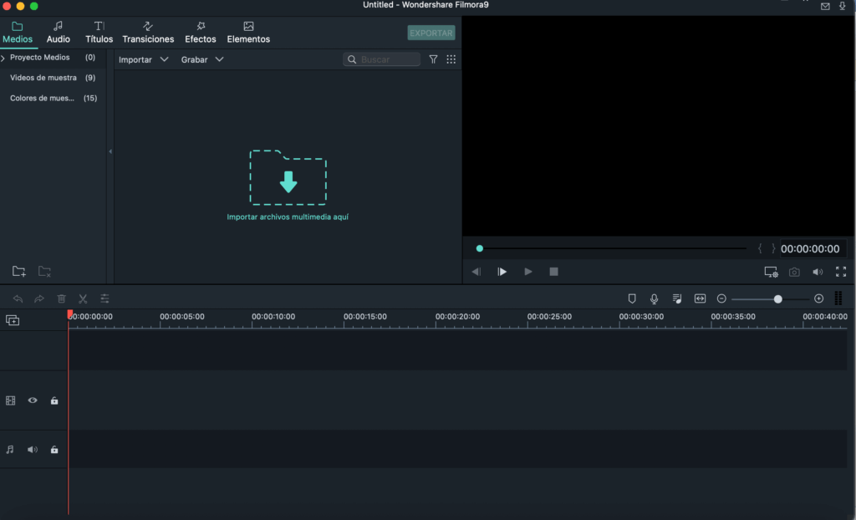Click the trash delete icon in timeline toolbar

point(61,298)
